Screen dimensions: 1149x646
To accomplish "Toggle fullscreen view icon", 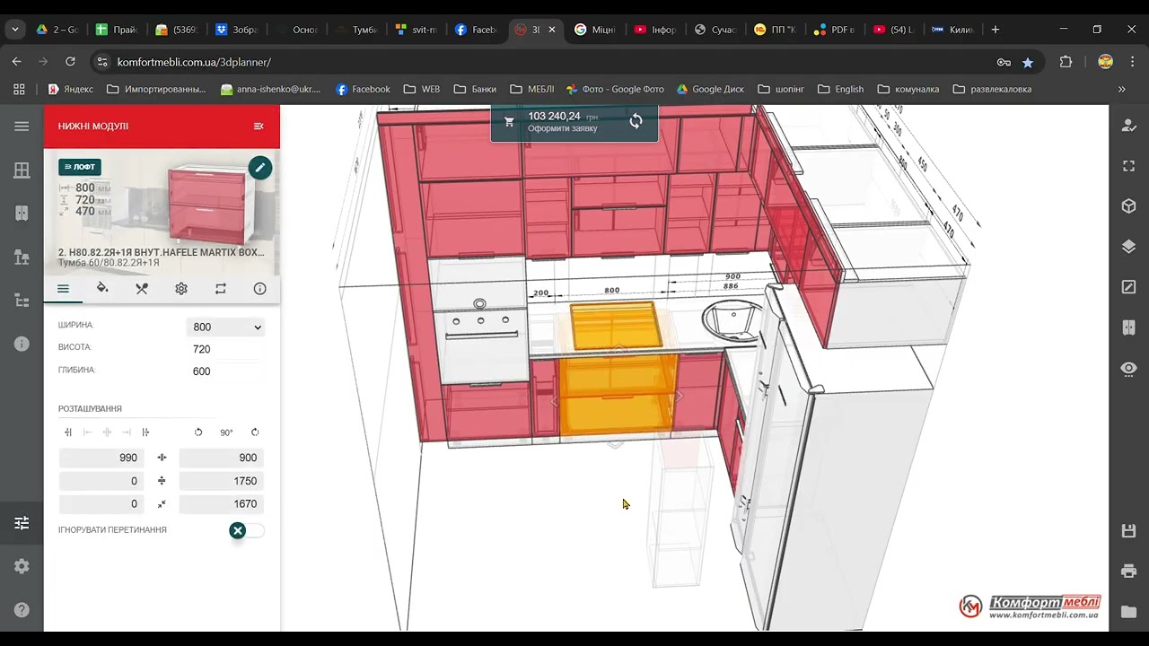I will pyautogui.click(x=1129, y=166).
